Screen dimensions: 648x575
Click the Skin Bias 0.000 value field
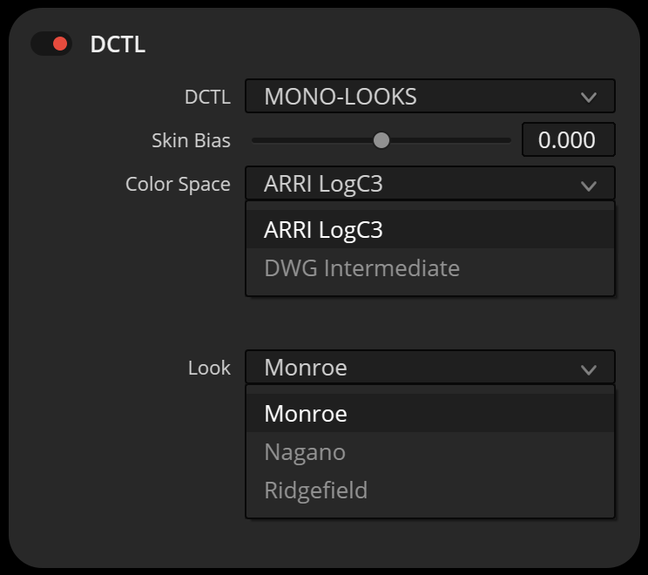568,140
